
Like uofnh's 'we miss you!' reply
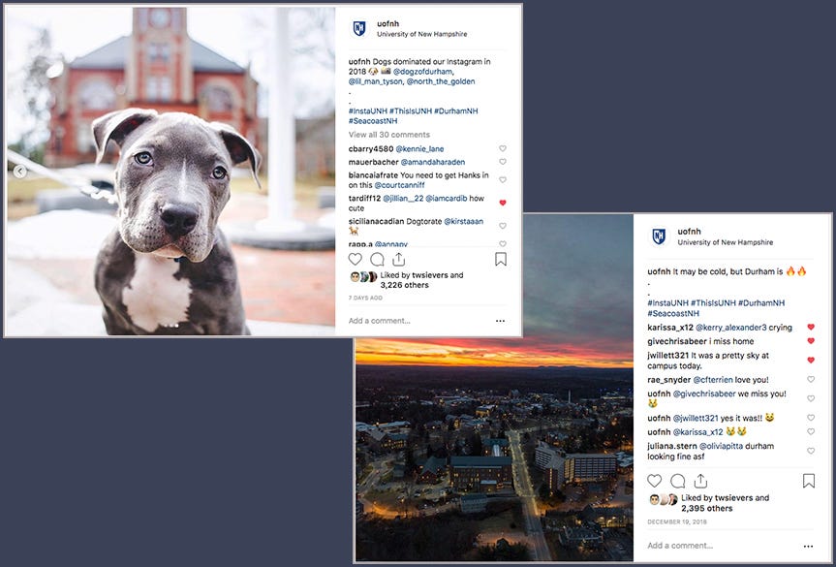[x=811, y=399]
